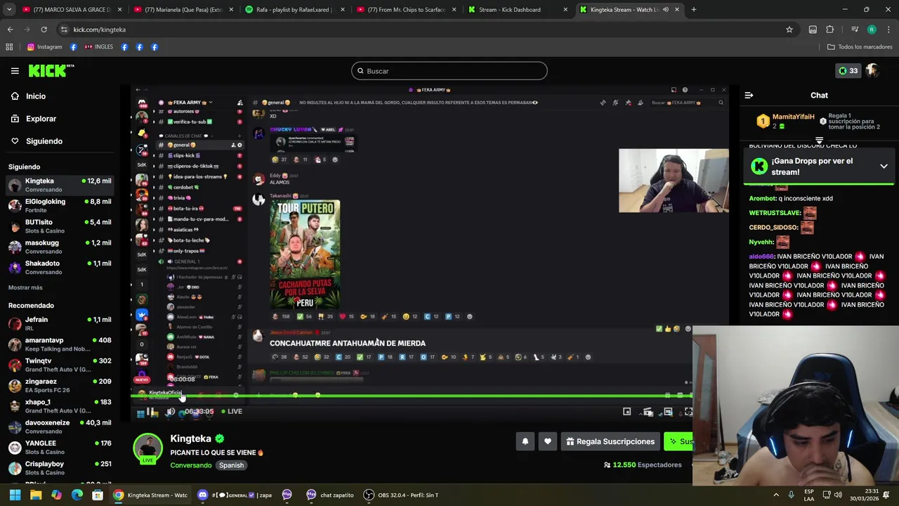Open browser extensions puzzle icon
Viewport: 899px width, 506px height.
click(830, 30)
